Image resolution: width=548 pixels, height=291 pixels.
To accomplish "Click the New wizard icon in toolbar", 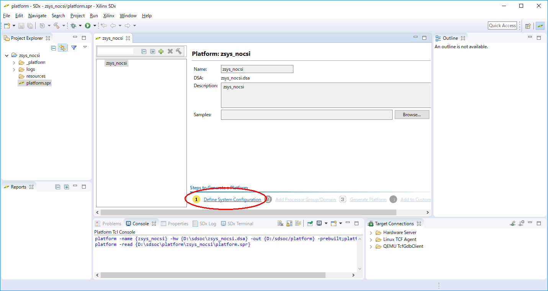I will pyautogui.click(x=7, y=26).
